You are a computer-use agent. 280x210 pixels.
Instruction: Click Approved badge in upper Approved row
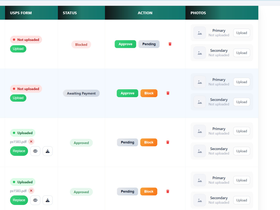pyautogui.click(x=81, y=143)
